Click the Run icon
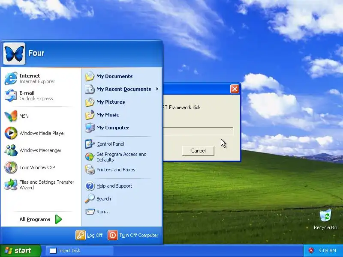The image size is (343, 257). tap(90, 212)
